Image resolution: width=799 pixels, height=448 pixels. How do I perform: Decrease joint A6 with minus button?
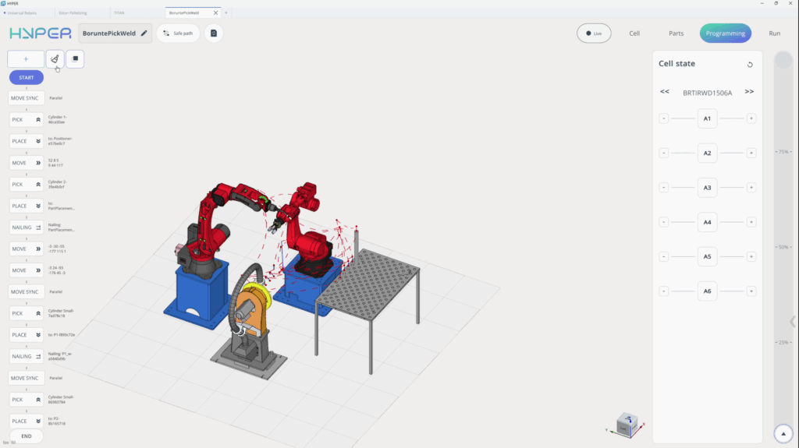coord(663,291)
